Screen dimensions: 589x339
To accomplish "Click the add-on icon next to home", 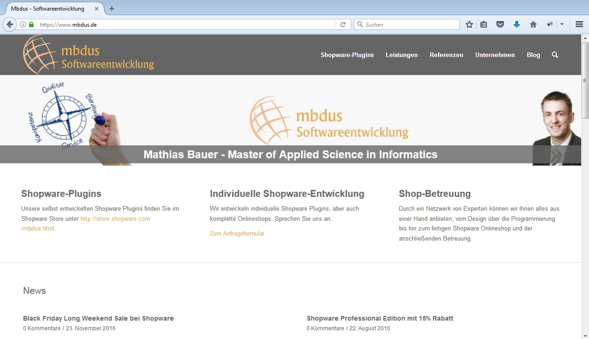I will [550, 24].
